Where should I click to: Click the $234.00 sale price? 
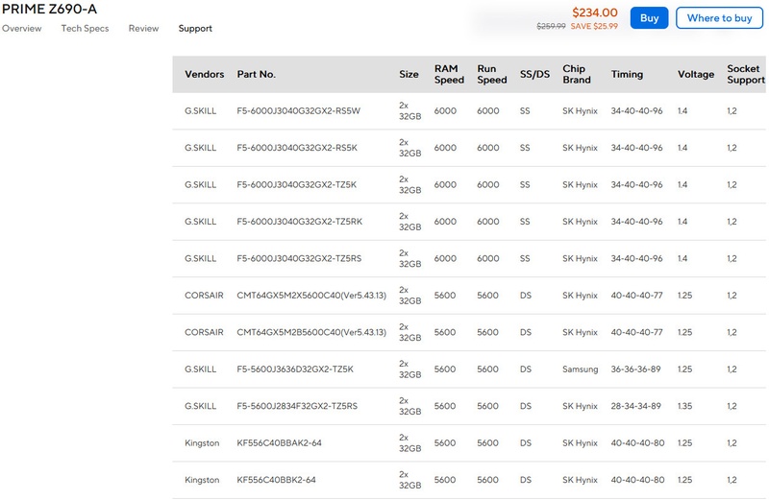pyautogui.click(x=595, y=12)
